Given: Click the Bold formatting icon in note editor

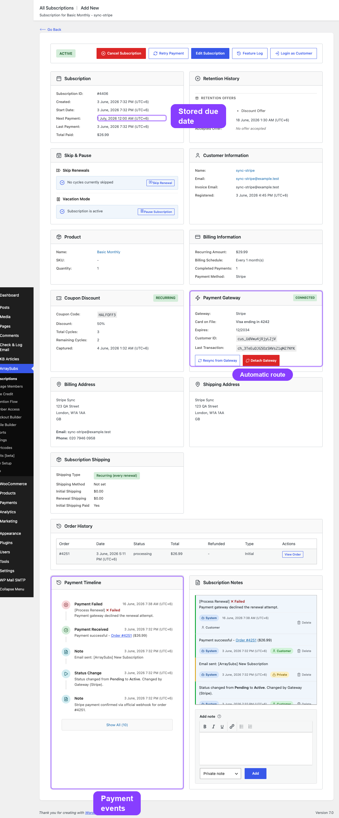Looking at the screenshot, I should (205, 726).
